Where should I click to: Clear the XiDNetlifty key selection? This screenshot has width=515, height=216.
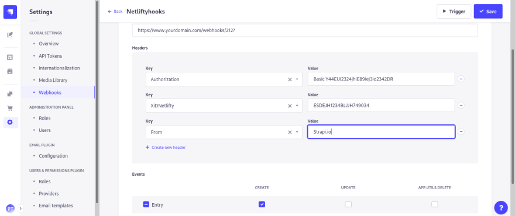click(x=290, y=106)
